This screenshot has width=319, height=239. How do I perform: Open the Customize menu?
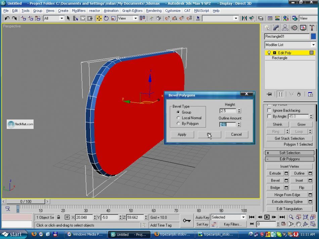[173, 11]
